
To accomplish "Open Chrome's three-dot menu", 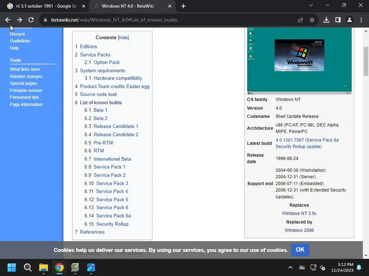I will point(361,20).
